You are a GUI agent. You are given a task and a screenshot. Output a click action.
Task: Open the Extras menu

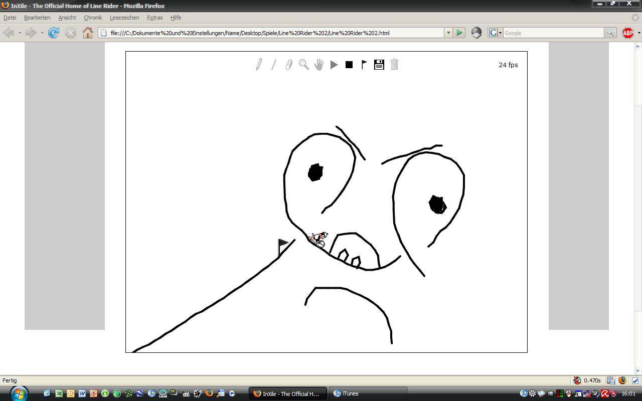(x=154, y=18)
